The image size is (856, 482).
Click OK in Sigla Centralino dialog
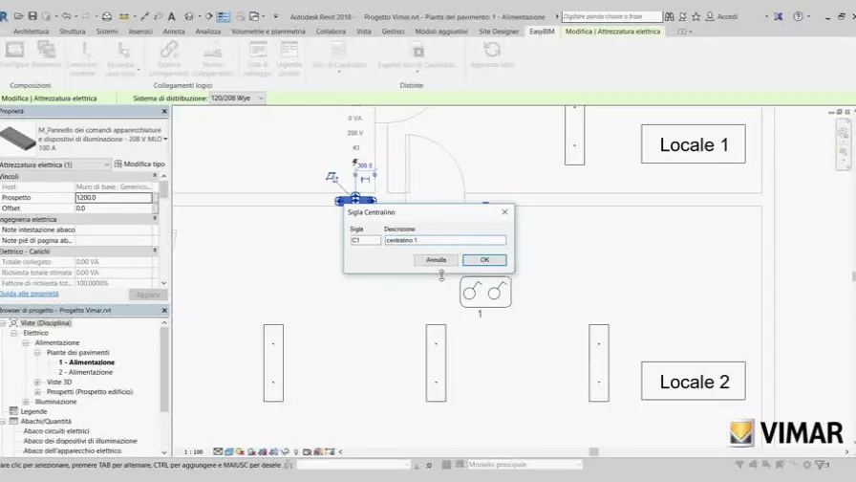pos(484,260)
